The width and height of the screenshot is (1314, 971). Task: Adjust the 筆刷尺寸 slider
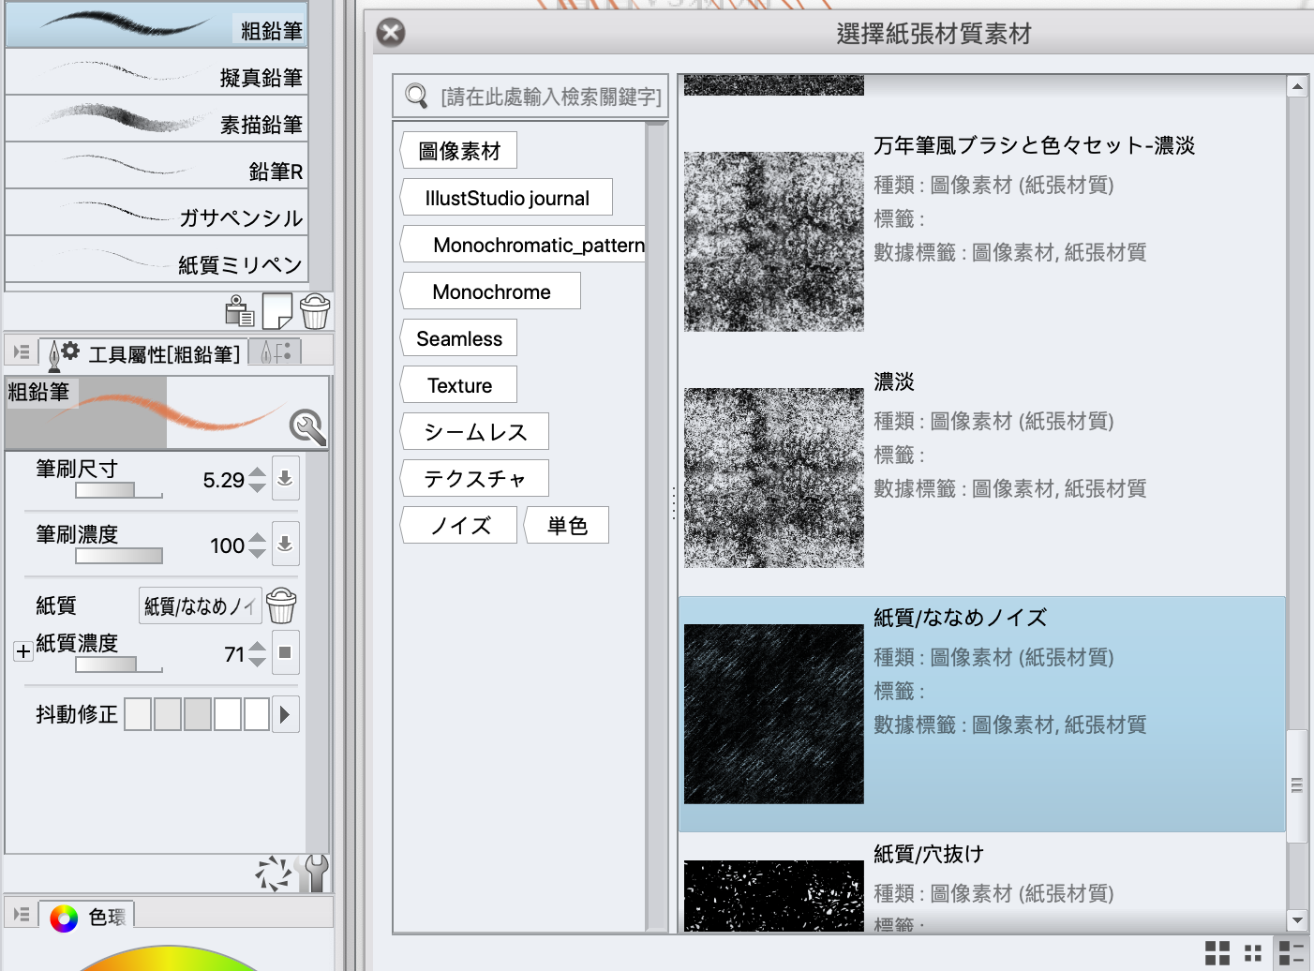[x=118, y=490]
